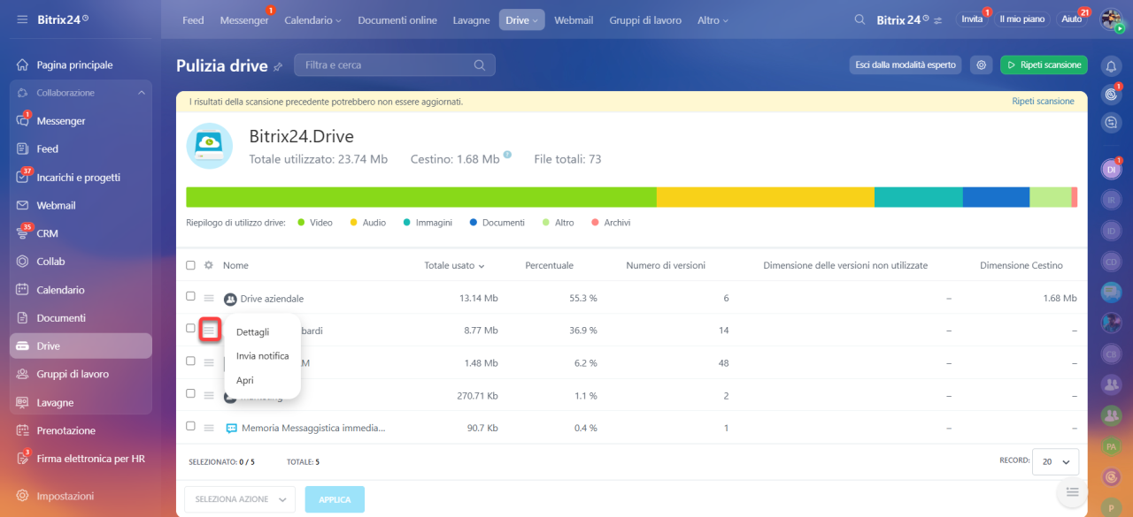The image size is (1133, 517).
Task: Check the checkbox for the 270.71 Kb row
Action: [x=190, y=393]
